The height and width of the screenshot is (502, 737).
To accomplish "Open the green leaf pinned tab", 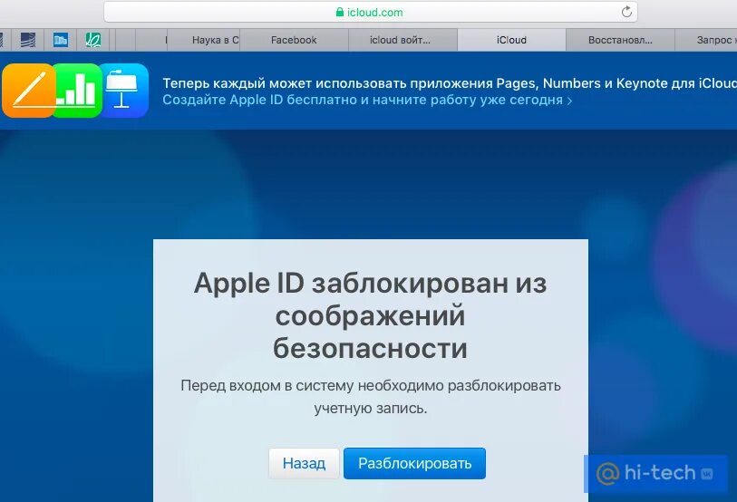I will point(93,40).
